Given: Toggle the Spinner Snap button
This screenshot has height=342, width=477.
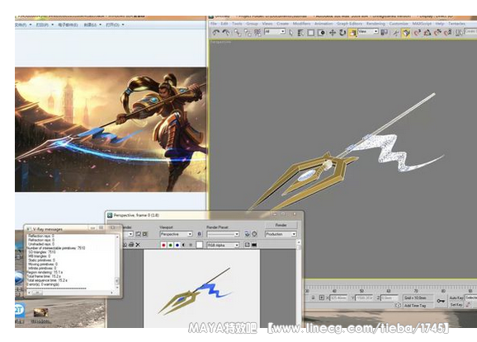Looking at the screenshot, I should [x=448, y=32].
